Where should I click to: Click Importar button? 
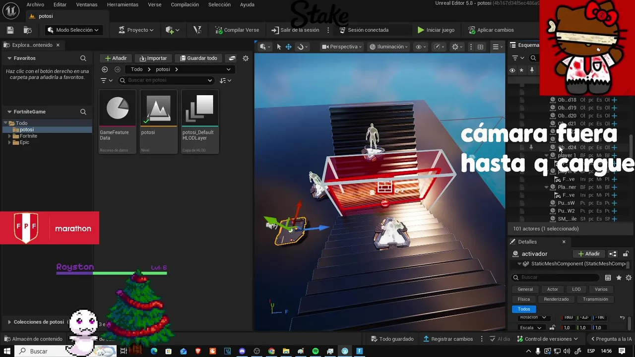[x=153, y=58]
